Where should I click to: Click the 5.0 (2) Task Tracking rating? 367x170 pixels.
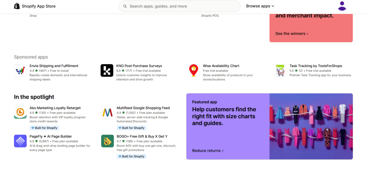pyautogui.click(x=296, y=71)
